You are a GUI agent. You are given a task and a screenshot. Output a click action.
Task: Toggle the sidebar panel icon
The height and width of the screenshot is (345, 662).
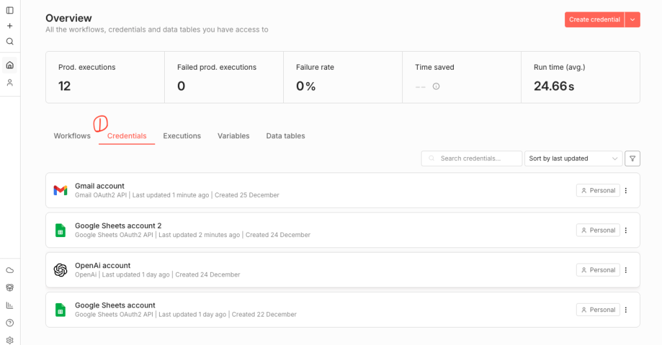pyautogui.click(x=10, y=10)
